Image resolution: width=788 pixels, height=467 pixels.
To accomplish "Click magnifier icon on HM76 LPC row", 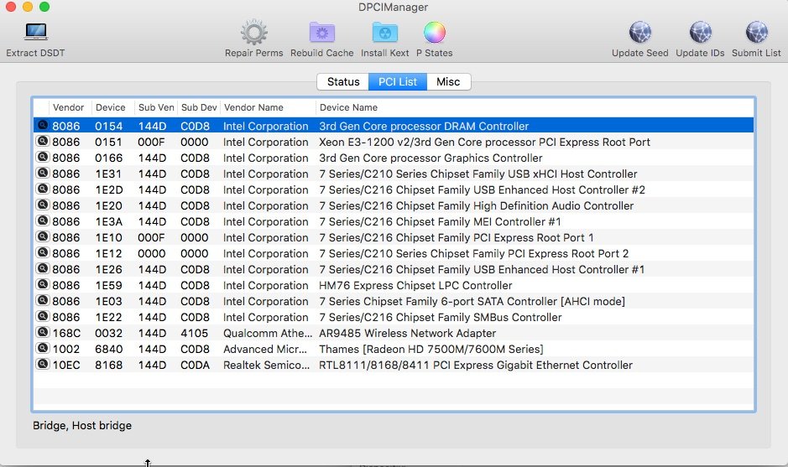I will 43,285.
